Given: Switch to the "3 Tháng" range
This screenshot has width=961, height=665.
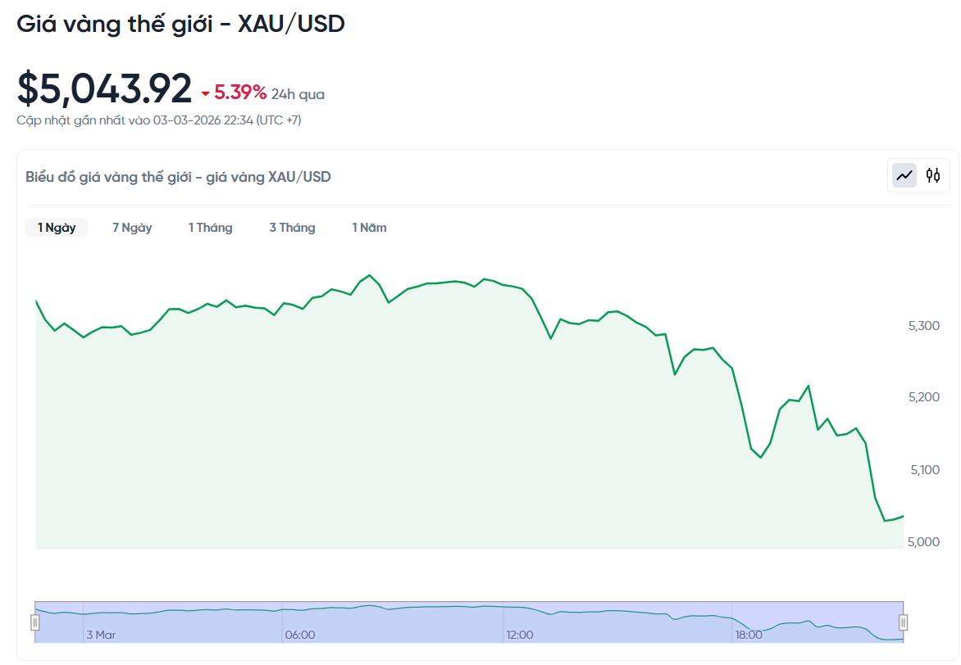Looking at the screenshot, I should click(292, 227).
